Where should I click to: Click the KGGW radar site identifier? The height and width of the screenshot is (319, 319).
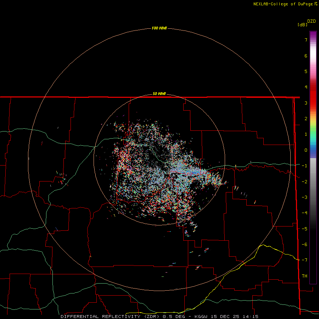coord(201,317)
